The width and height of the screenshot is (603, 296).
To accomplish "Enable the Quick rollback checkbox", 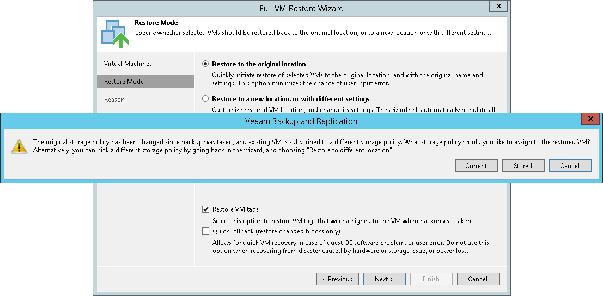I will (x=205, y=231).
